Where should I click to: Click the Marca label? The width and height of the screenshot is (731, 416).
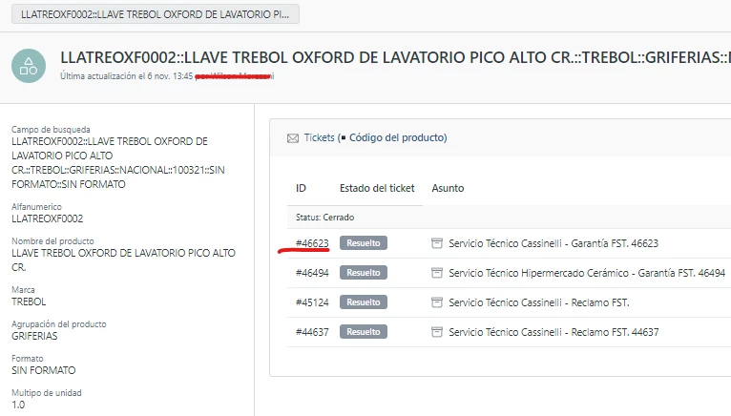tap(23, 290)
